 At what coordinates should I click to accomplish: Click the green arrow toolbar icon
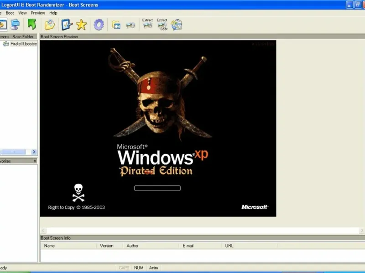[x=31, y=25]
